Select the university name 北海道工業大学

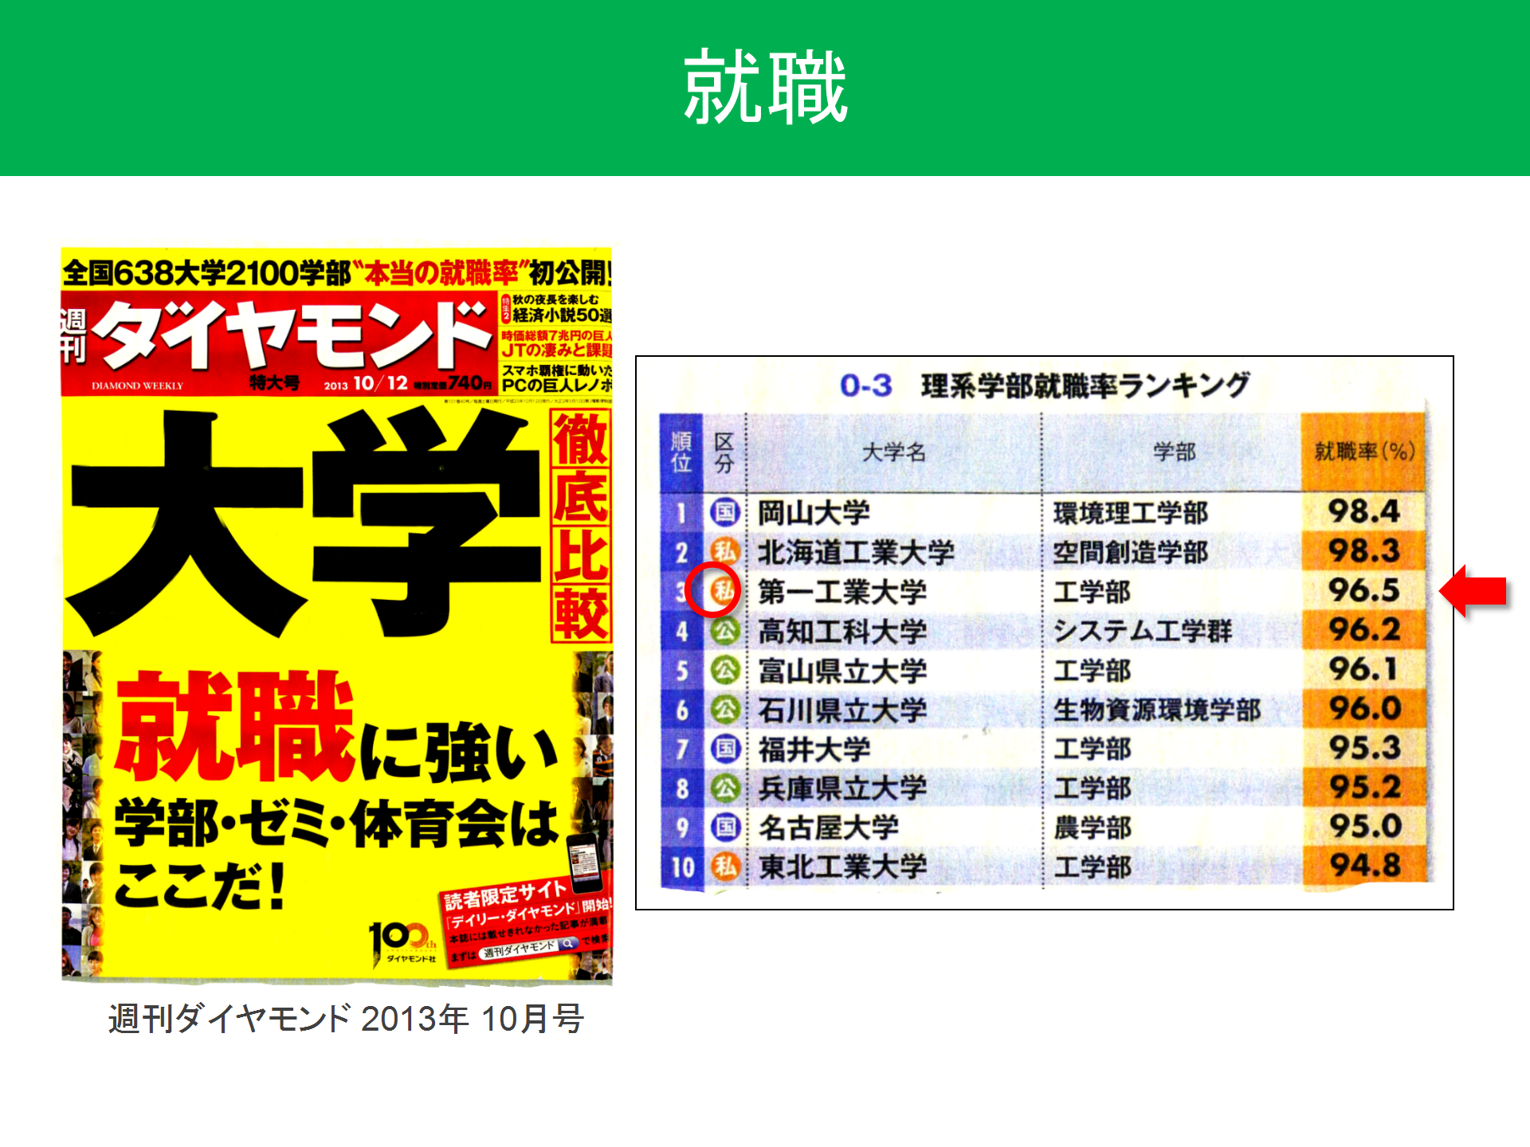[856, 551]
